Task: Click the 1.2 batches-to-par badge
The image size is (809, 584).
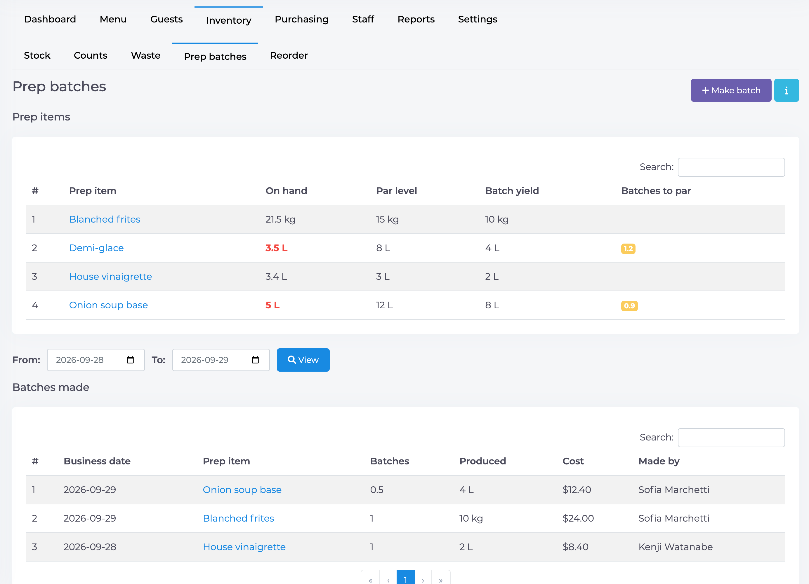Action: coord(628,249)
